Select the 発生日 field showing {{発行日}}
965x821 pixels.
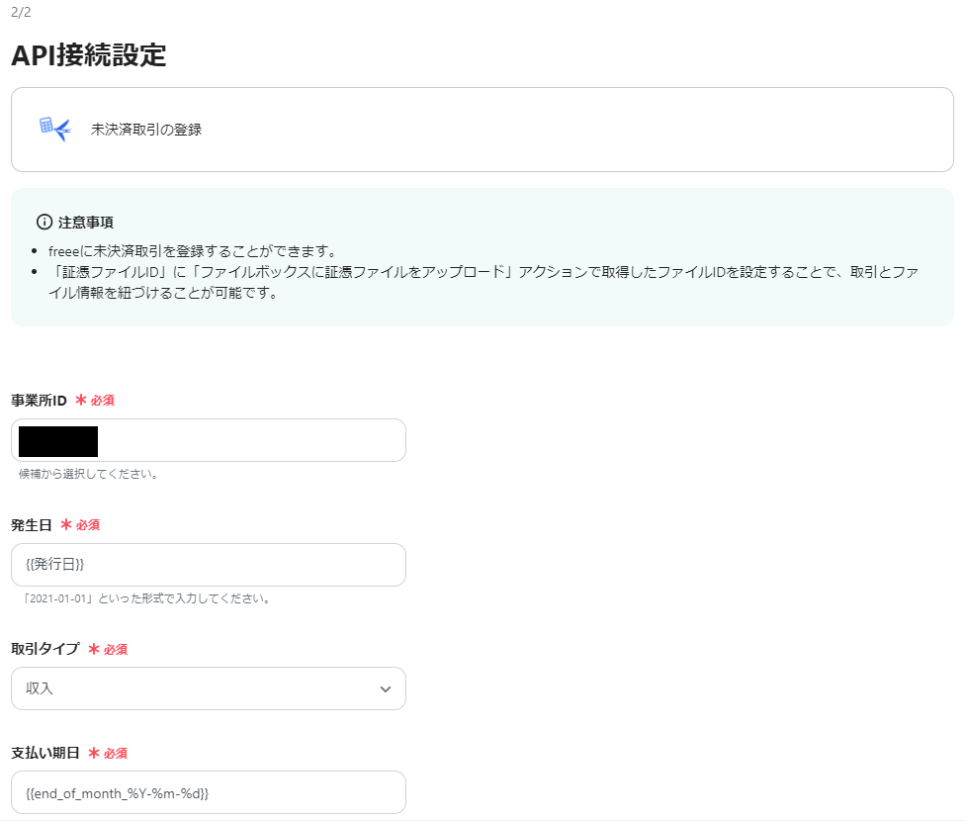click(x=208, y=564)
